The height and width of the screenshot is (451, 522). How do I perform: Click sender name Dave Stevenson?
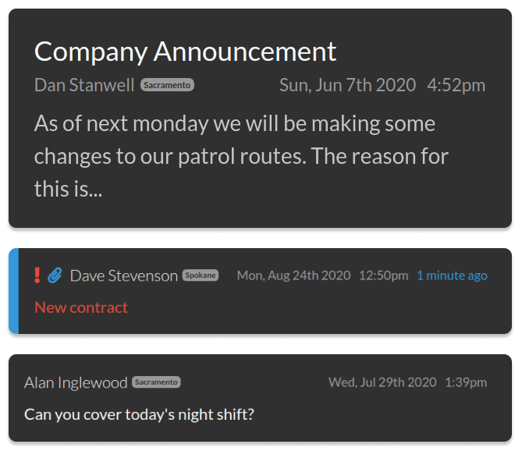tap(123, 275)
